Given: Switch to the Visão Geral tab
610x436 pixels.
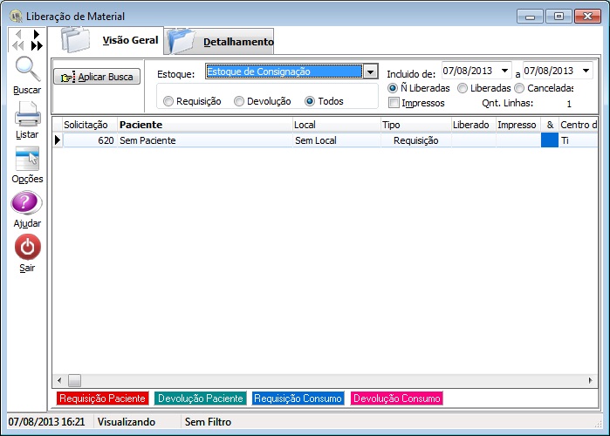Looking at the screenshot, I should pos(130,40).
